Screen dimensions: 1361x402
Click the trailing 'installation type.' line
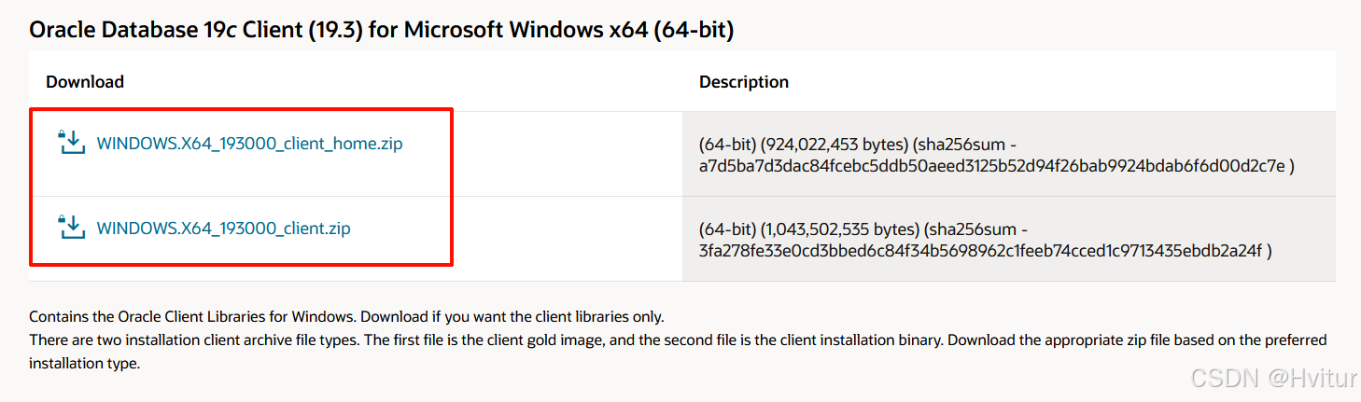pos(84,364)
